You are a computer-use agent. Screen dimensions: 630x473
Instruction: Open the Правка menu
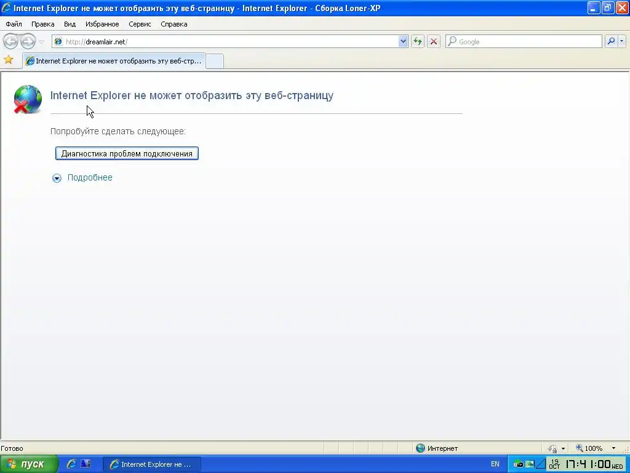point(42,24)
